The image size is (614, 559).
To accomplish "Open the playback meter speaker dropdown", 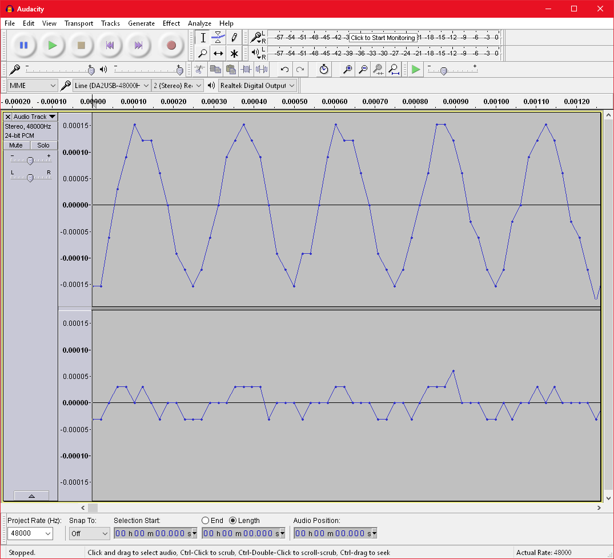I will (x=257, y=53).
